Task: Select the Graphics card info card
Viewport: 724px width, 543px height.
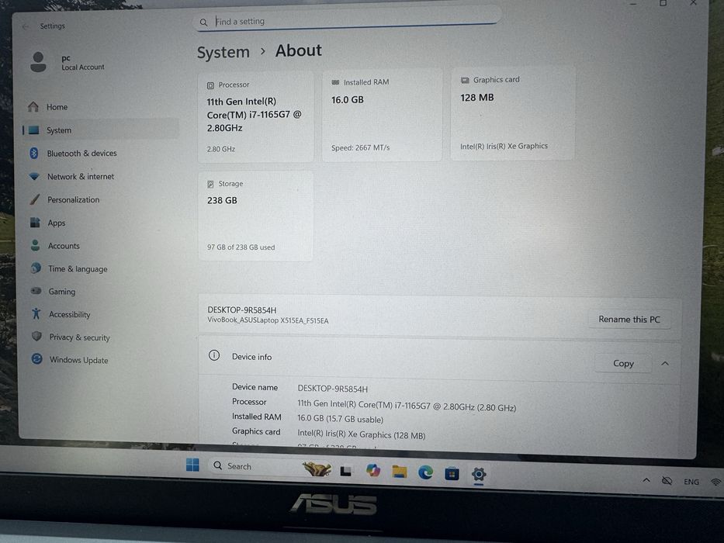Action: pyautogui.click(x=512, y=113)
